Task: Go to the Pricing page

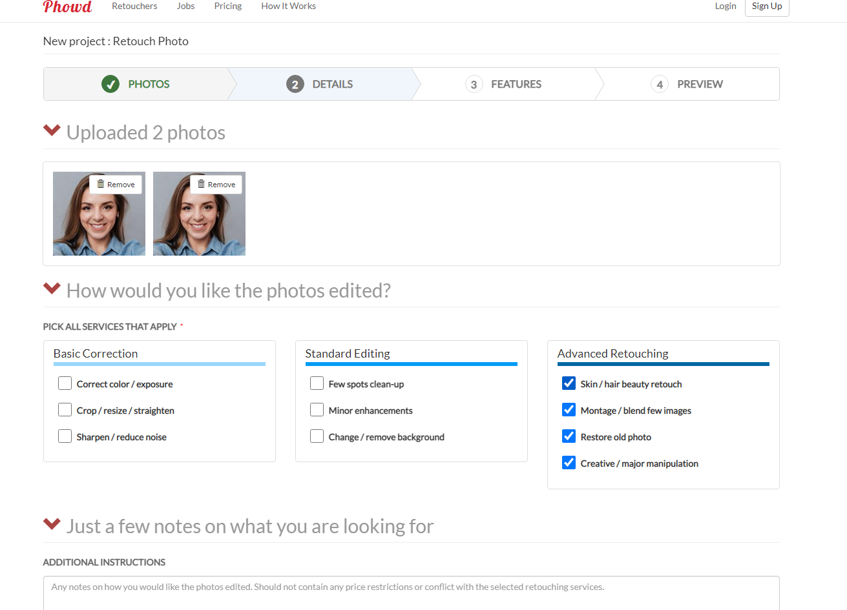Action: (x=228, y=6)
